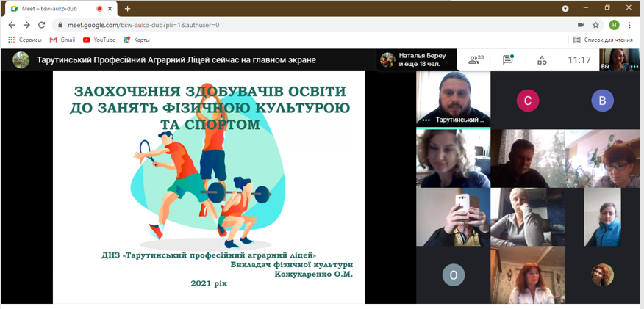Open the Meet activities panel
The height and width of the screenshot is (309, 644).
542,60
